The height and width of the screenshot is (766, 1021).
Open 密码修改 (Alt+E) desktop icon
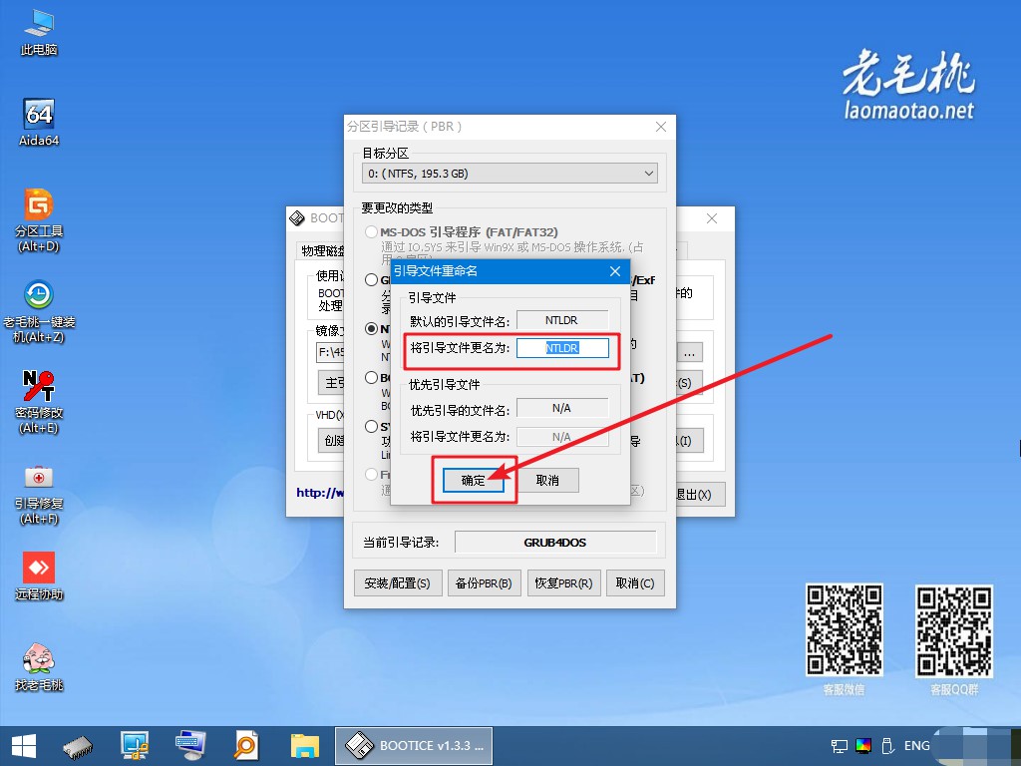39,402
